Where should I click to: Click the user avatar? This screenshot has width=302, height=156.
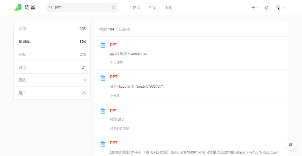click(x=278, y=8)
